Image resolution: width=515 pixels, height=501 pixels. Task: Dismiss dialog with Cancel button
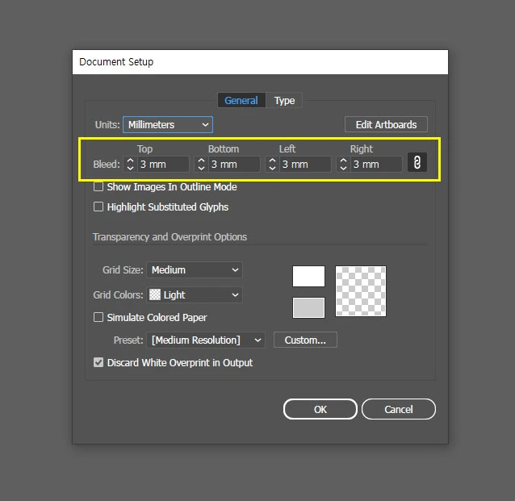pos(399,409)
